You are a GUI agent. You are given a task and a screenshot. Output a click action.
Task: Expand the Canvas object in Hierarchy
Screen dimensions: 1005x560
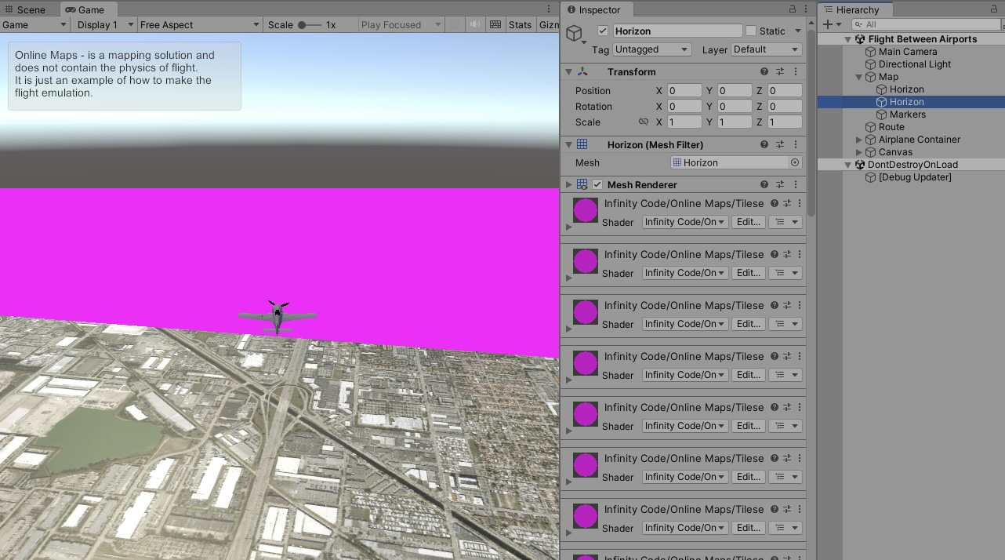[x=859, y=152]
